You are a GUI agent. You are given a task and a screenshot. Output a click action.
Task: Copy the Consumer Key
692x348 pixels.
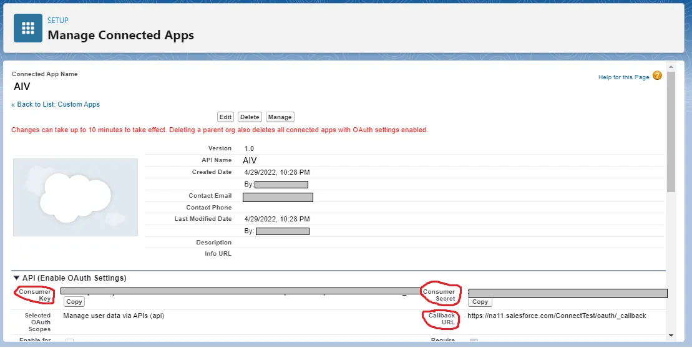pos(74,302)
